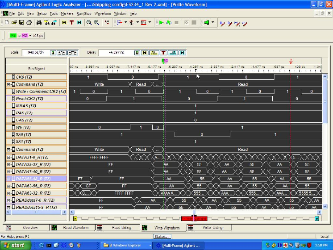Click the Save disk icon
The width and height of the screenshot is (333, 250).
(21, 22)
